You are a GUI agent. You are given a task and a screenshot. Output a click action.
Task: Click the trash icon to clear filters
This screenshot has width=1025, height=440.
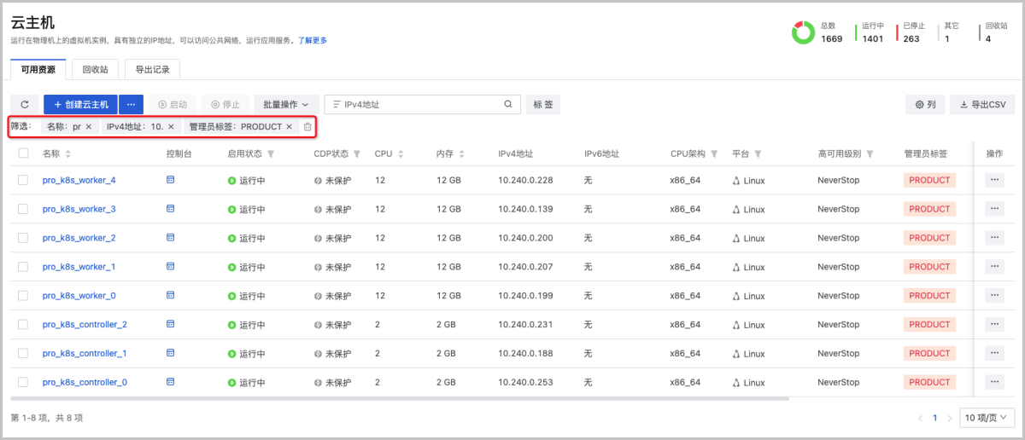pos(307,126)
